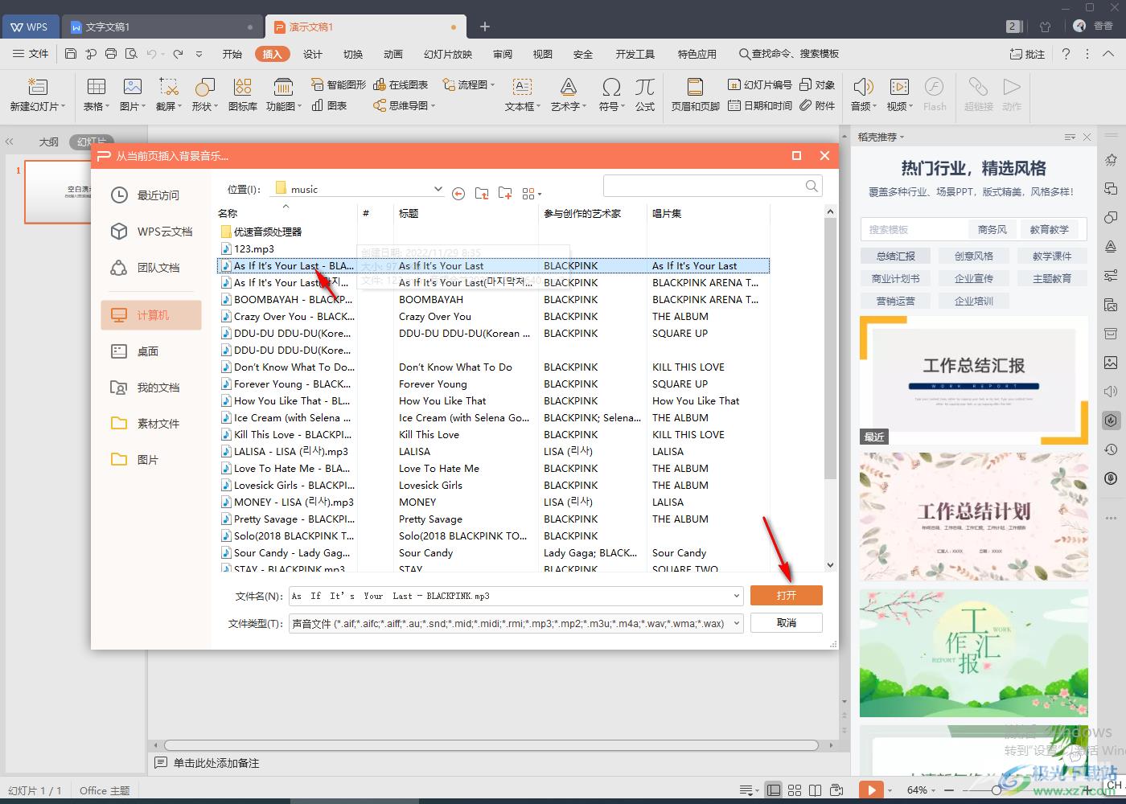Open the File menu
The height and width of the screenshot is (804, 1126).
tap(31, 54)
